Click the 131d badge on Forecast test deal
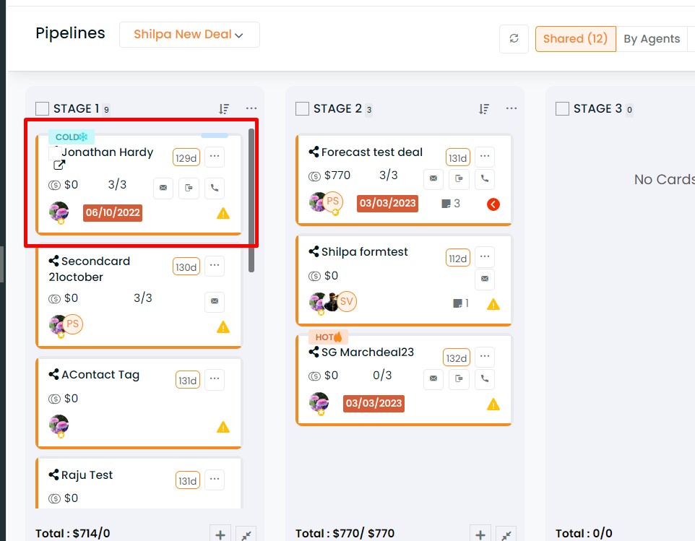This screenshot has height=541, width=695. click(458, 157)
